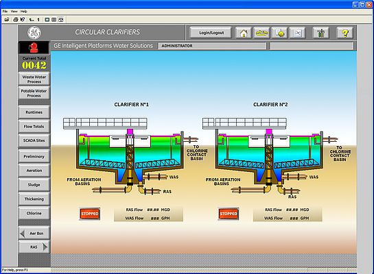Open the File menu
Image resolution: width=374 pixels, height=274 pixels.
click(5, 11)
